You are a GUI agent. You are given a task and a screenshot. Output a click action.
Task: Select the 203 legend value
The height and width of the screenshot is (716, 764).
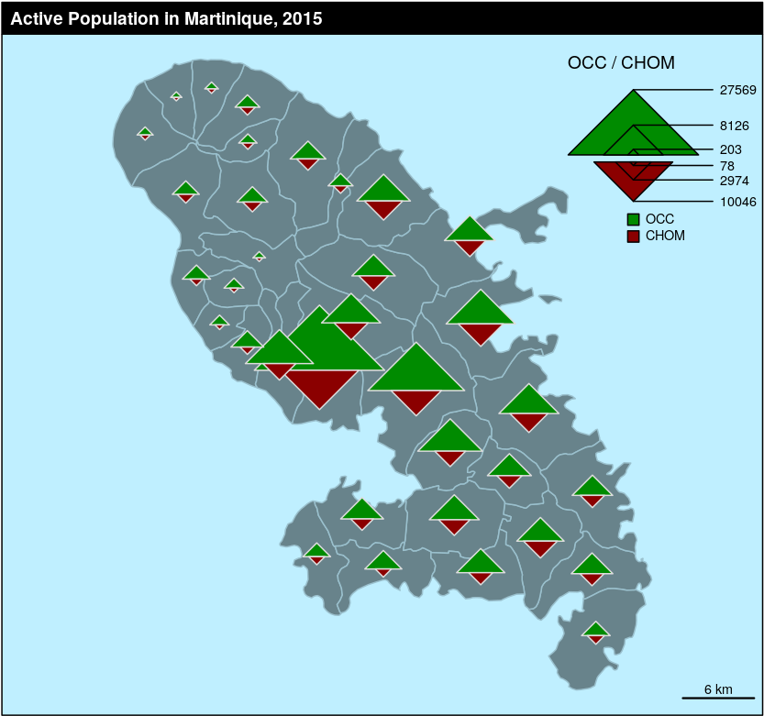(731, 149)
